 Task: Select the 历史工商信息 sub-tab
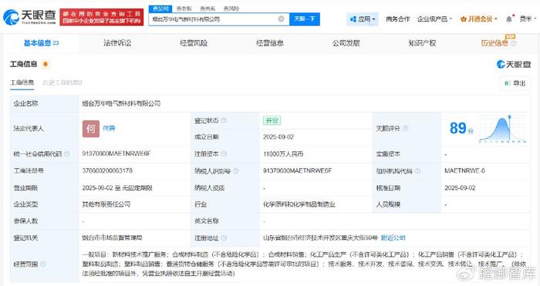point(62,82)
